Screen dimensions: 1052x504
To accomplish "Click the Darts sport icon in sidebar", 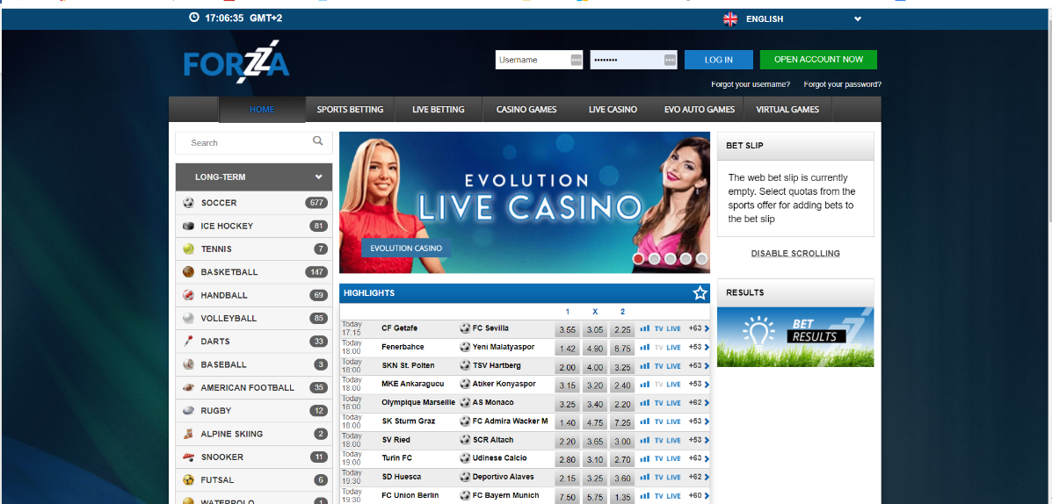I will (x=188, y=342).
